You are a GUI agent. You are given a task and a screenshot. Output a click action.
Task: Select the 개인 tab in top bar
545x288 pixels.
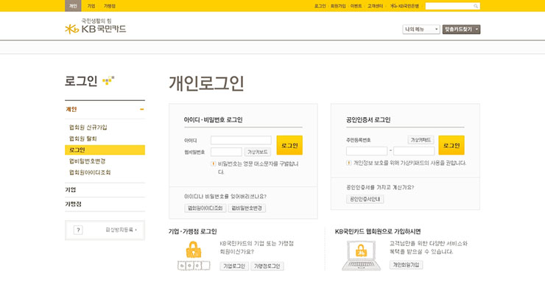73,6
